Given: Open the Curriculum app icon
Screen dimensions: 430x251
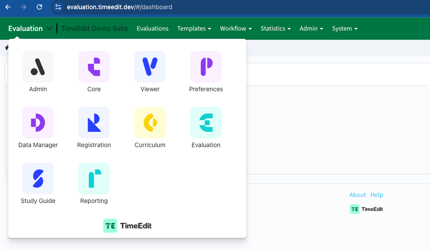Looking at the screenshot, I should 150,123.
